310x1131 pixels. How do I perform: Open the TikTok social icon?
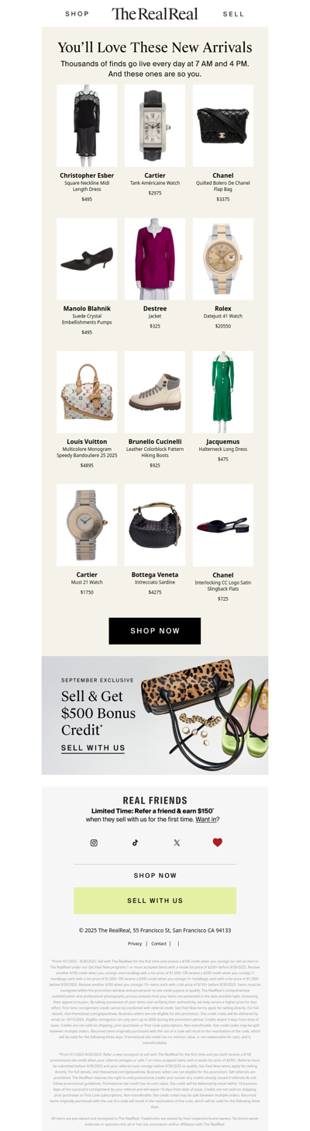coord(135,842)
